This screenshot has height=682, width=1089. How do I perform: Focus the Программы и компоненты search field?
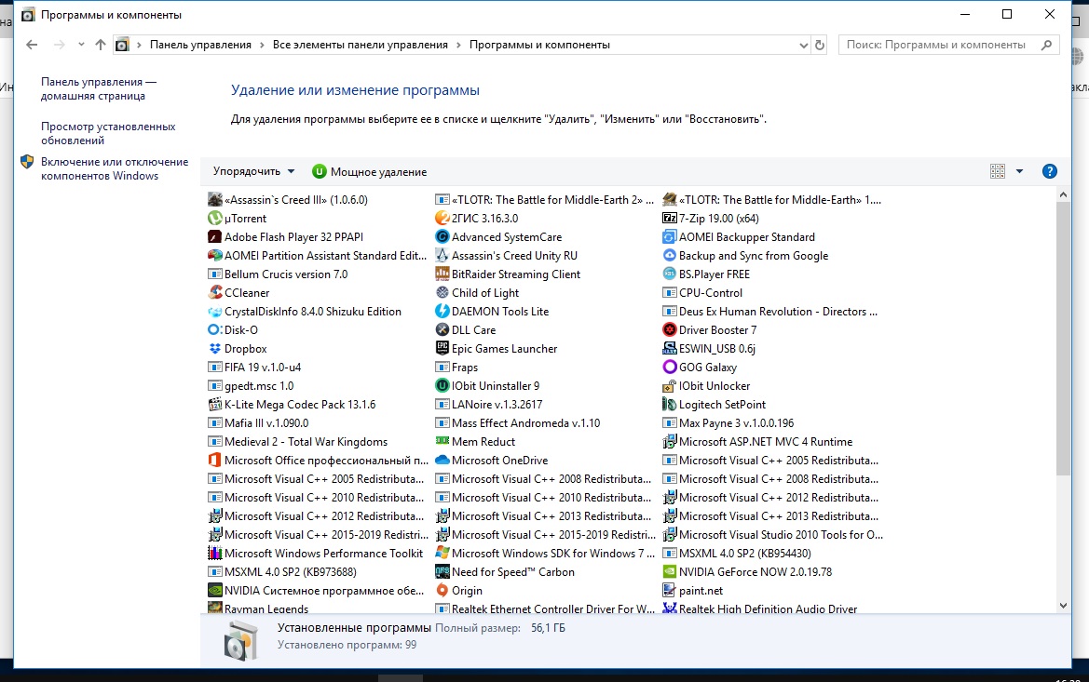(x=948, y=45)
